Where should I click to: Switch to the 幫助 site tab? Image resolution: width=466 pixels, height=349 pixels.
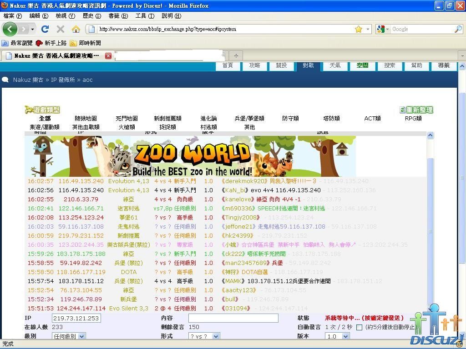(417, 65)
